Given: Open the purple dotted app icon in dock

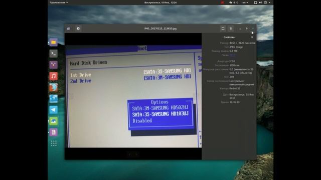Looking at the screenshot, I should 54,64.
